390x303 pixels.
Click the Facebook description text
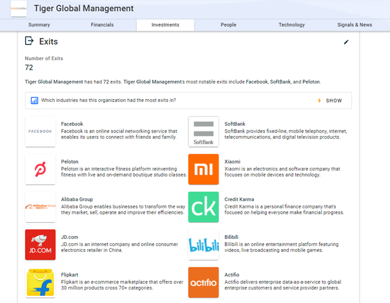pyautogui.click(x=119, y=134)
